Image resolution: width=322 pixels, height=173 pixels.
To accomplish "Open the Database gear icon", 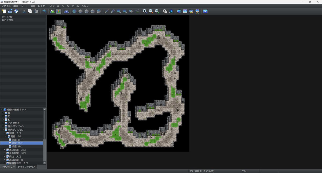I will click(x=165, y=11).
